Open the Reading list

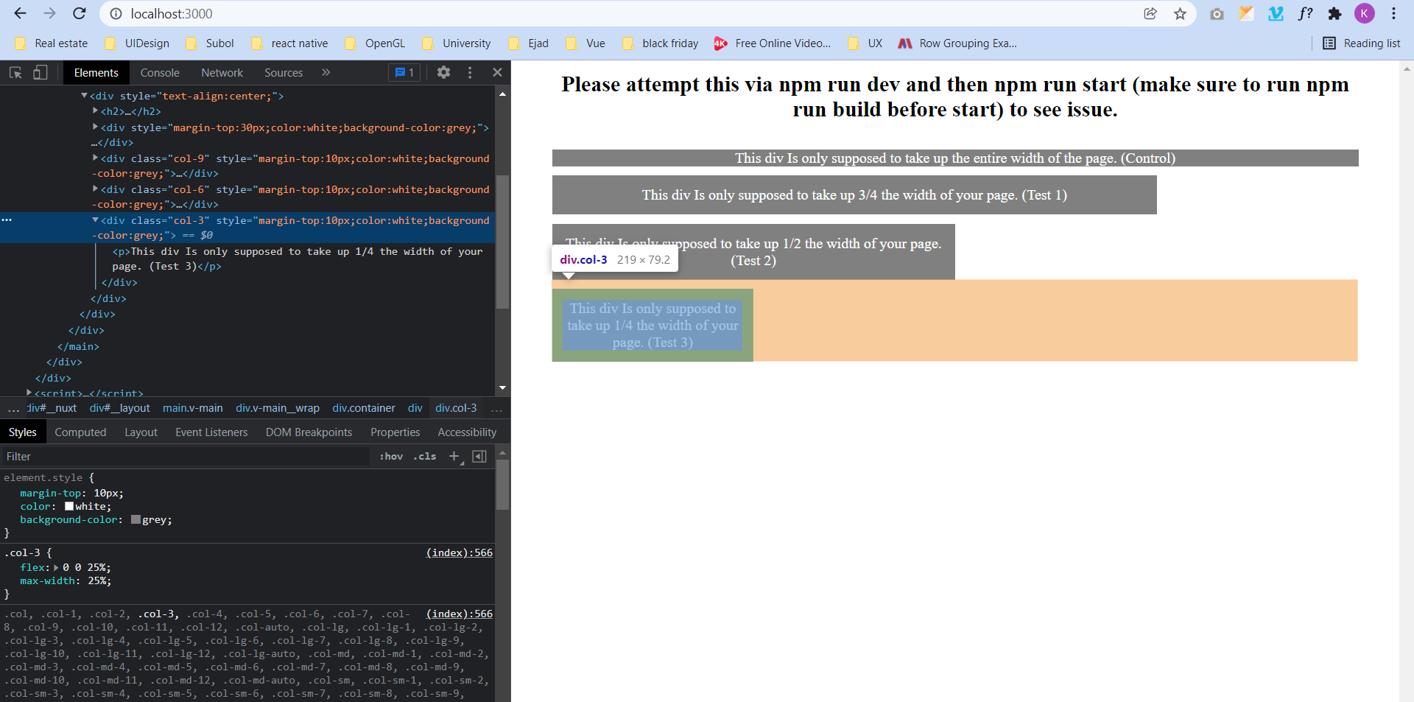[x=1362, y=43]
